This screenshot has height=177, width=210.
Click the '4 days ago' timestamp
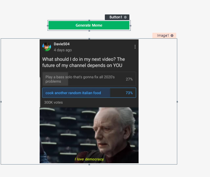(x=63, y=50)
